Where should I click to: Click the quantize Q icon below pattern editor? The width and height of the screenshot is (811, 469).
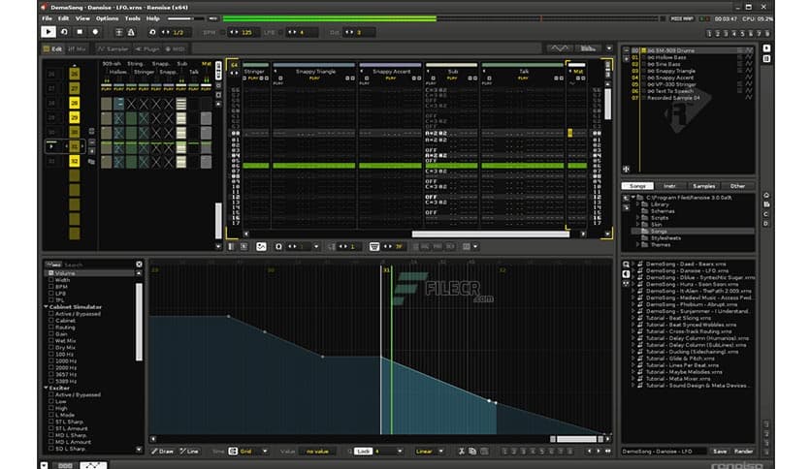click(278, 247)
